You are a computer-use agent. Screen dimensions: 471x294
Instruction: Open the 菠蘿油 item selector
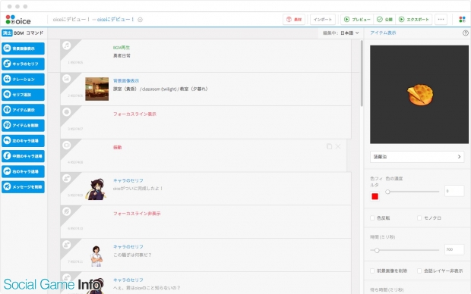pyautogui.click(x=417, y=157)
